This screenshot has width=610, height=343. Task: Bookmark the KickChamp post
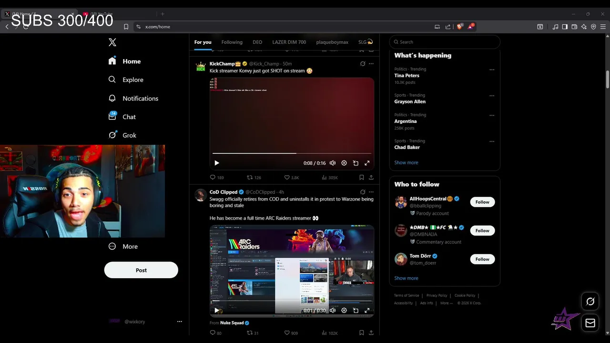tap(362, 177)
